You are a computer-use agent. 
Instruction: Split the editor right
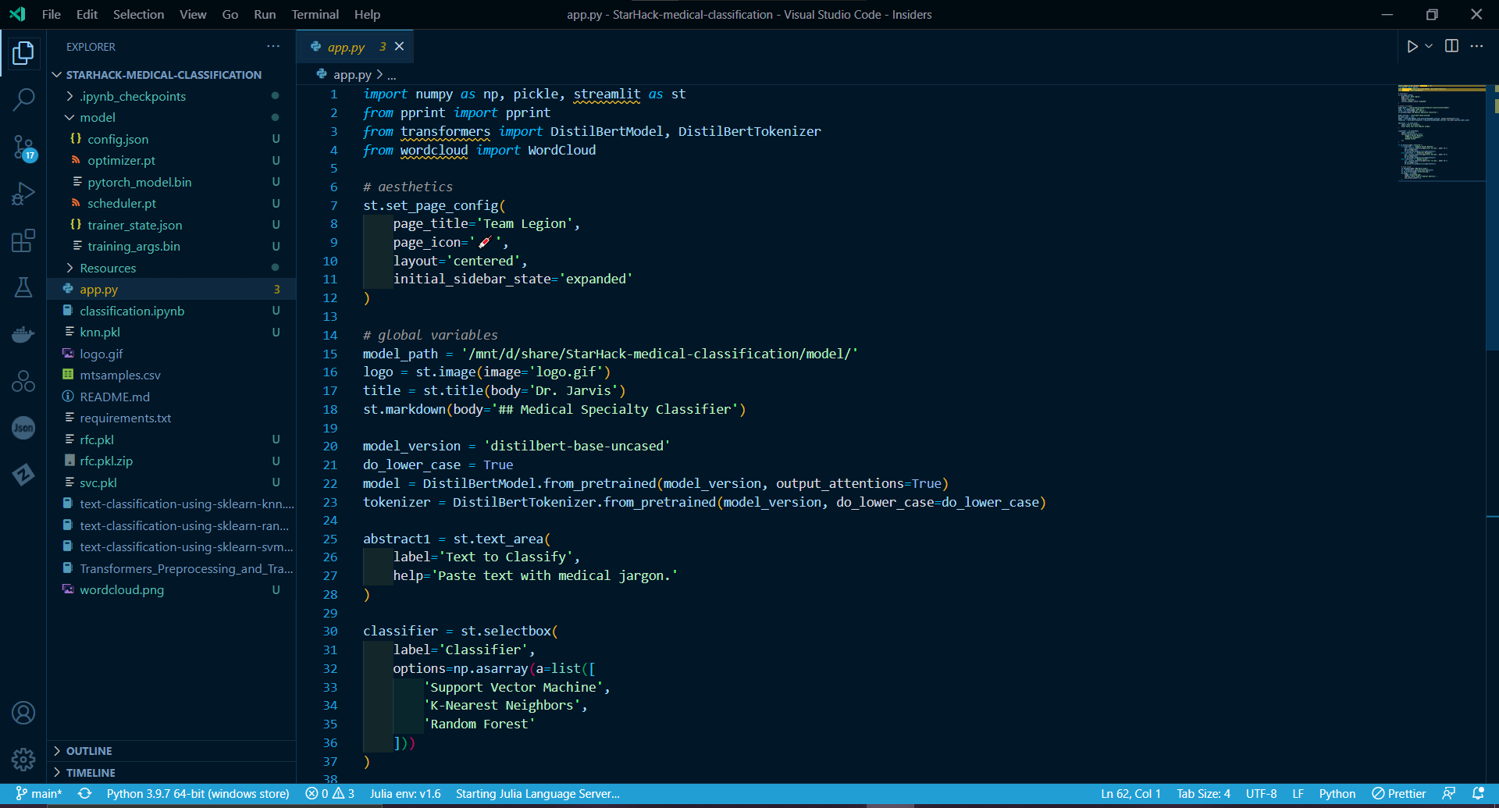click(1451, 46)
